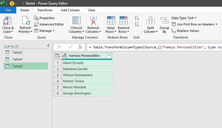Click the Group By icon
Screen dimensions: 222x128
(164, 20)
